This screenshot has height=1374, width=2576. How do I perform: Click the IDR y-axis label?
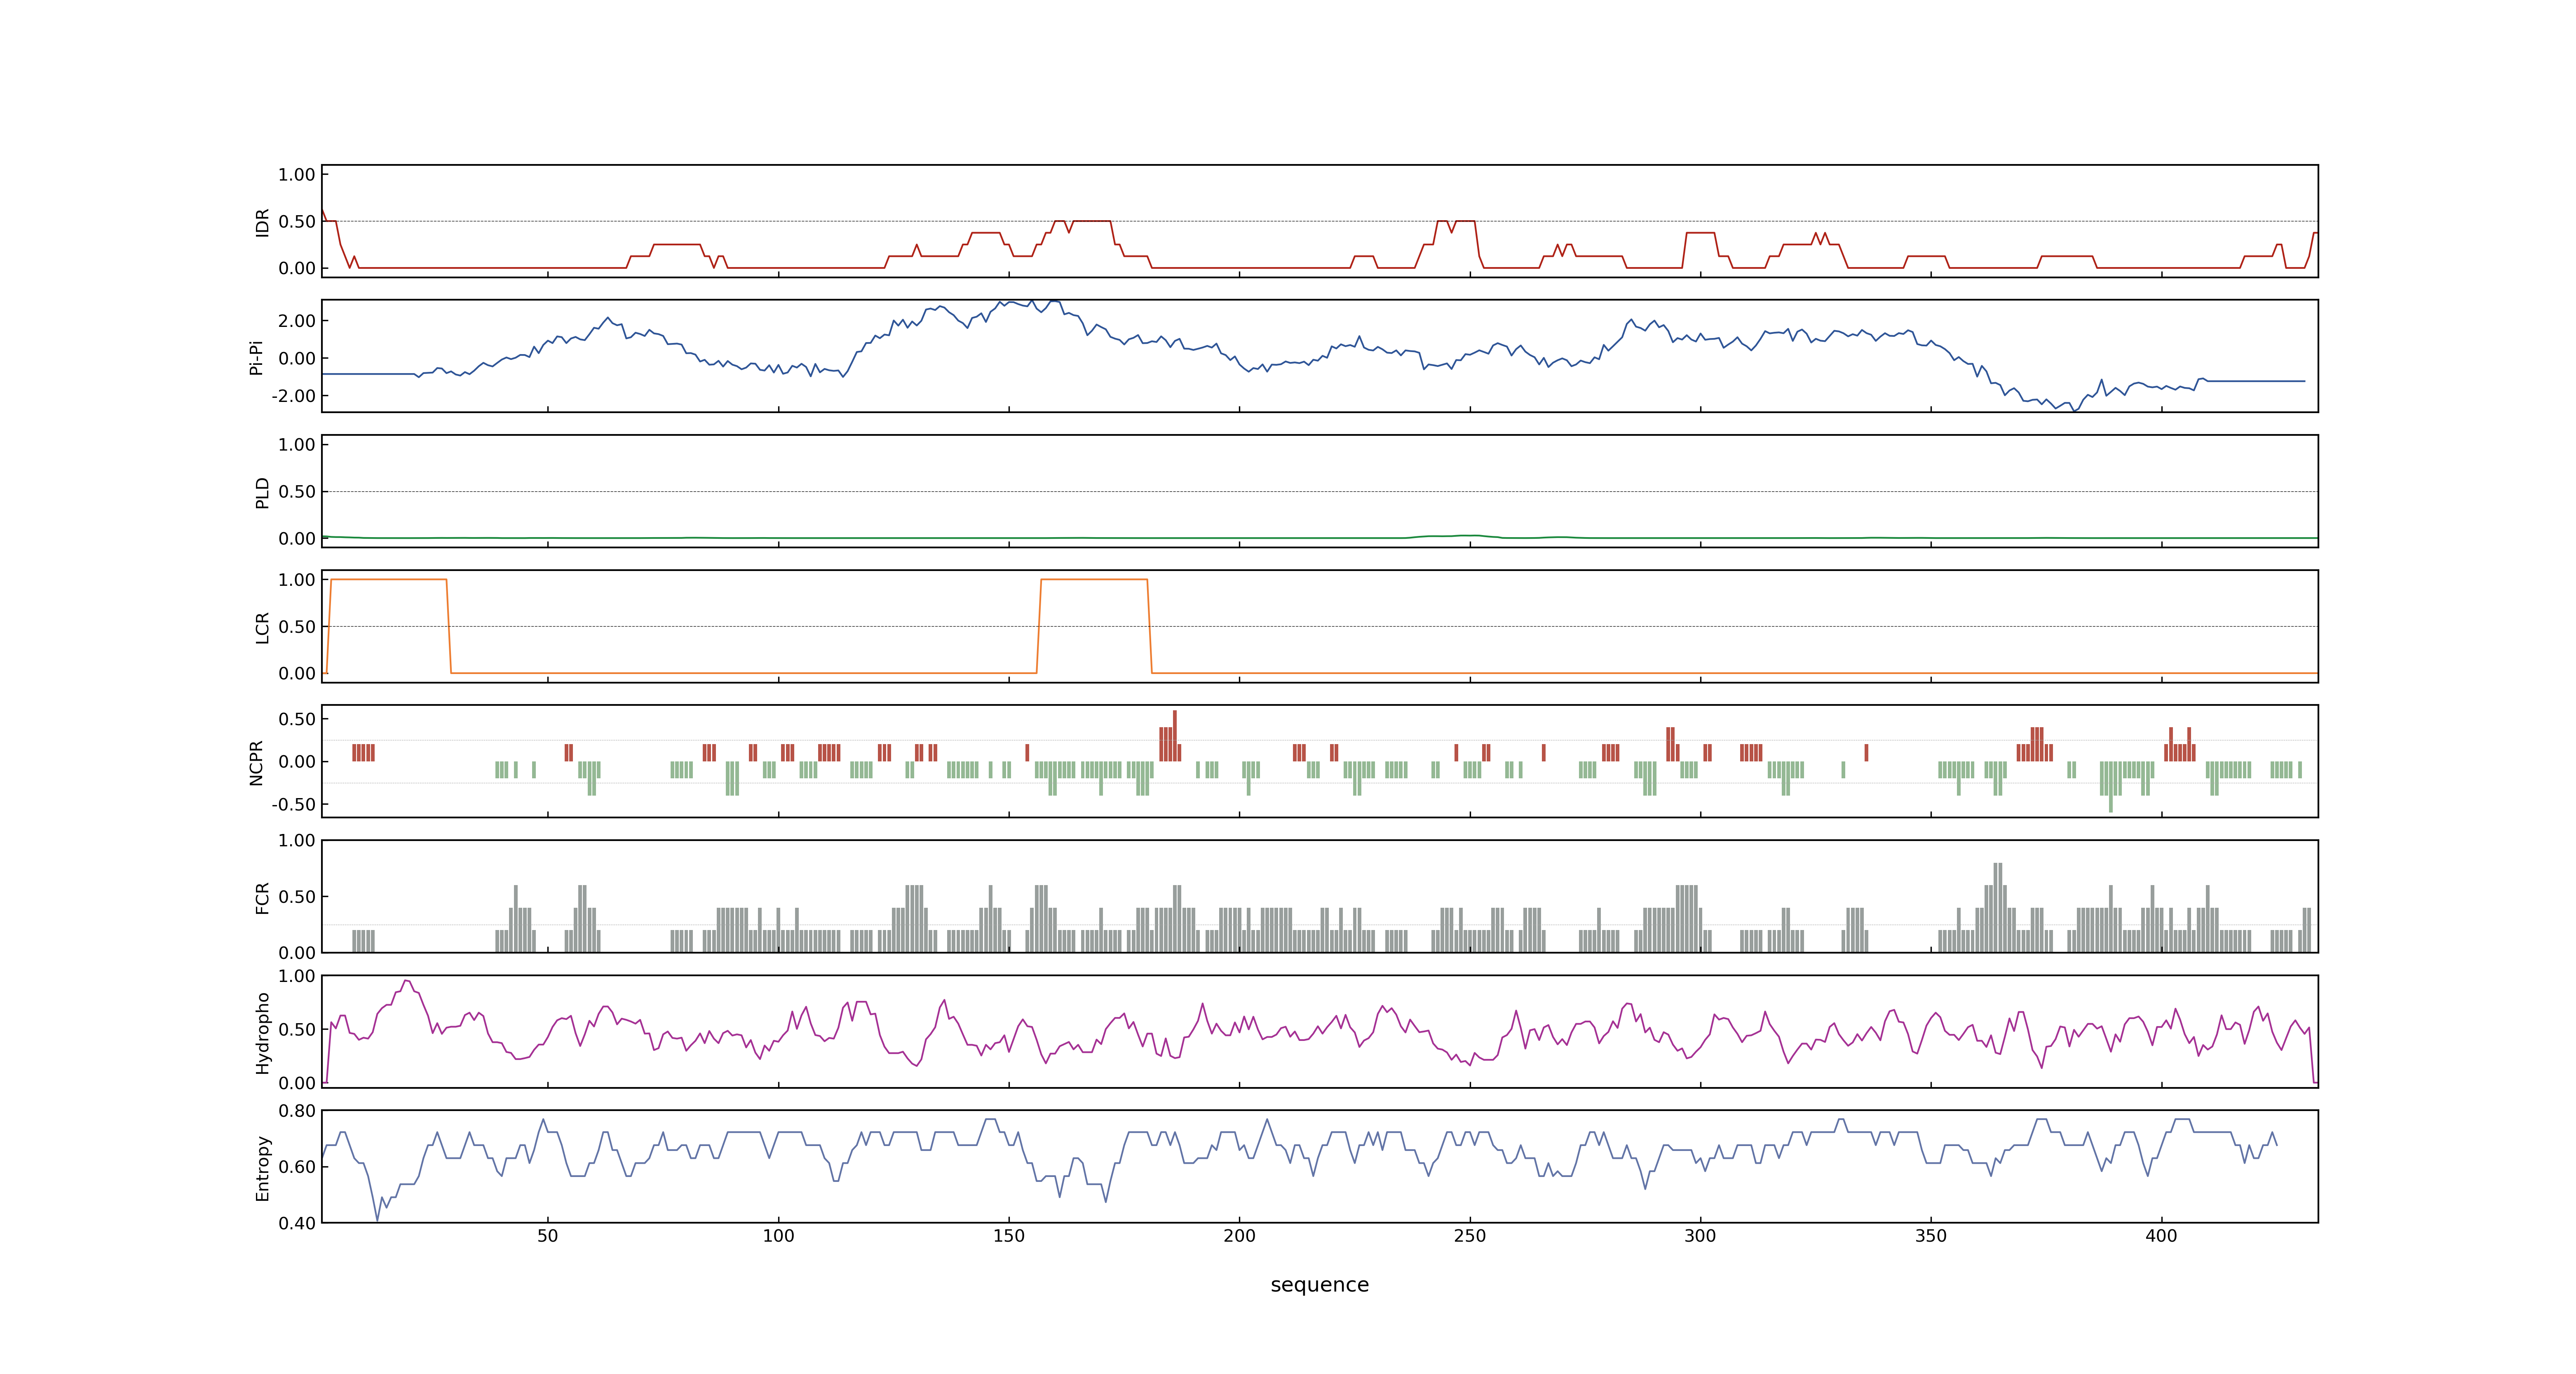coord(262,222)
